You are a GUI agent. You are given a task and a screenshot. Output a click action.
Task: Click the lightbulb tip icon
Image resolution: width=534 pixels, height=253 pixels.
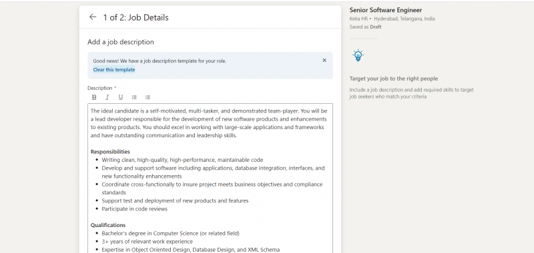click(358, 56)
